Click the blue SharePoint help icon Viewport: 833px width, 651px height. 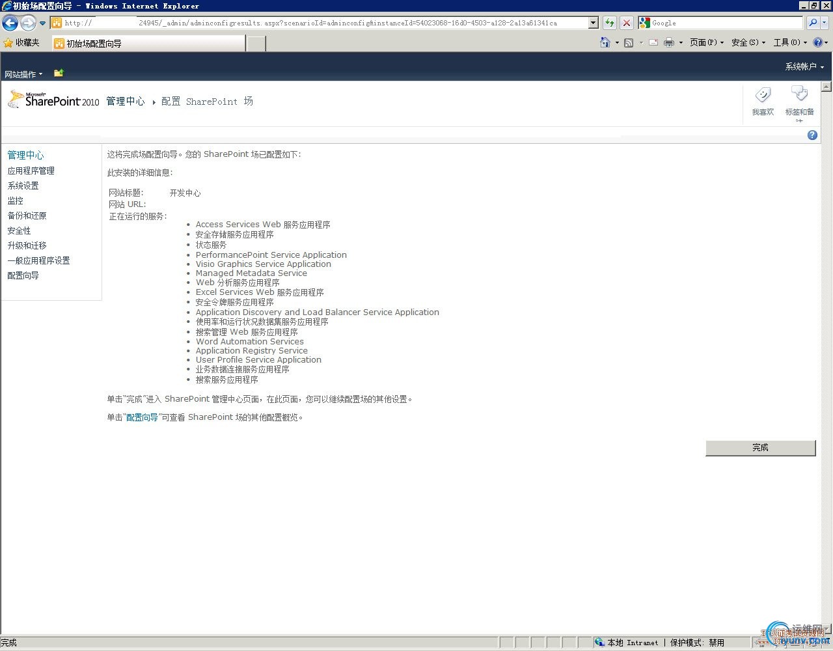(x=812, y=135)
